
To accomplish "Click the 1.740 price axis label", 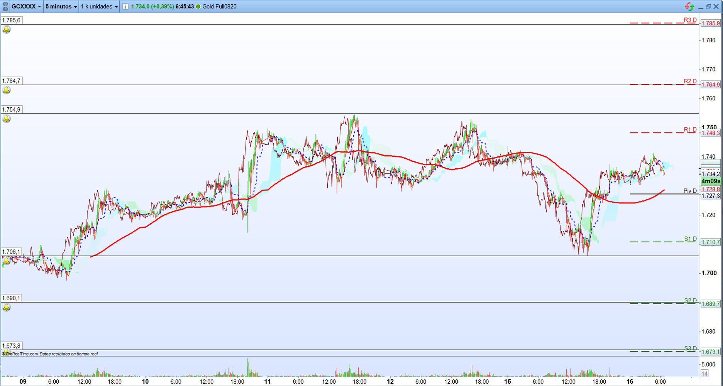I will (708, 157).
